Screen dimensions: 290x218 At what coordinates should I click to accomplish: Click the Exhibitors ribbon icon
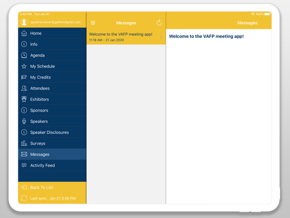pyautogui.click(x=24, y=99)
